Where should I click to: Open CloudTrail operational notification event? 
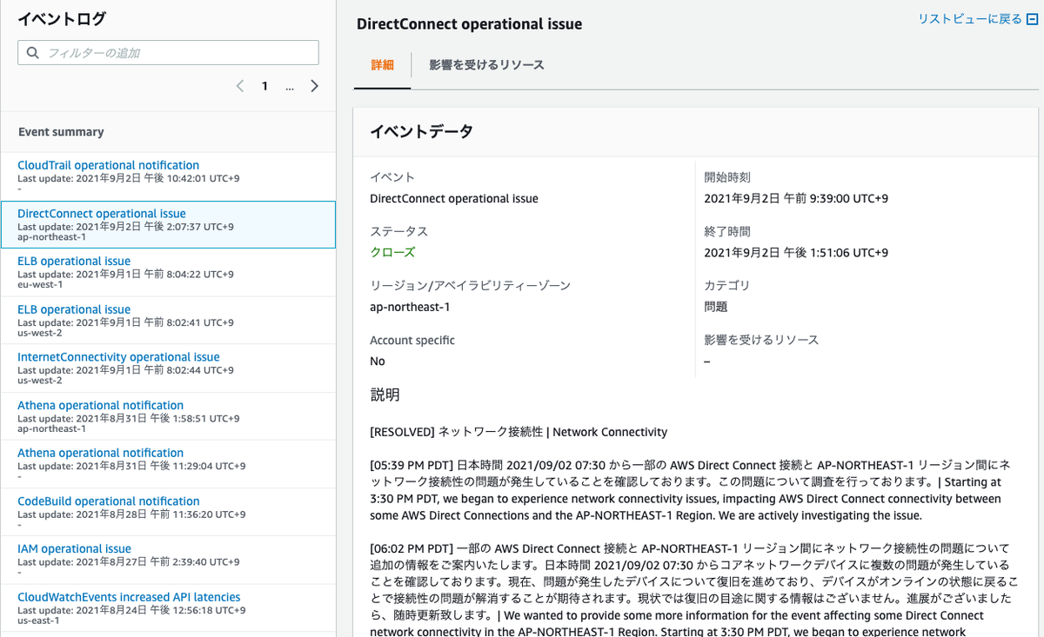108,165
